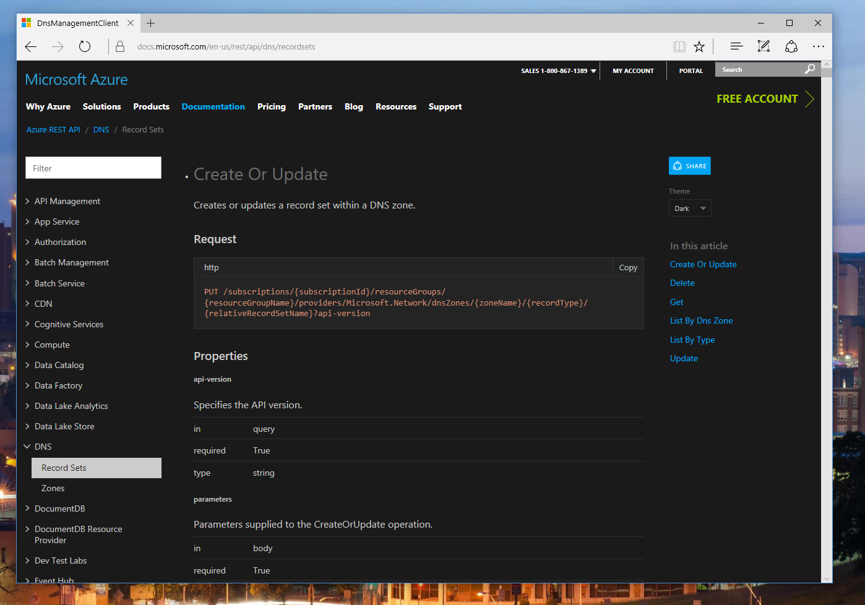865x605 pixels.
Task: Click the FREE ACCOUNT link
Action: coord(757,99)
